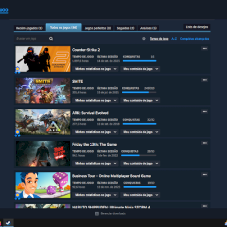
Task: Expand Meu conteúdo do jogo for Business Tour
Action: click(140, 195)
